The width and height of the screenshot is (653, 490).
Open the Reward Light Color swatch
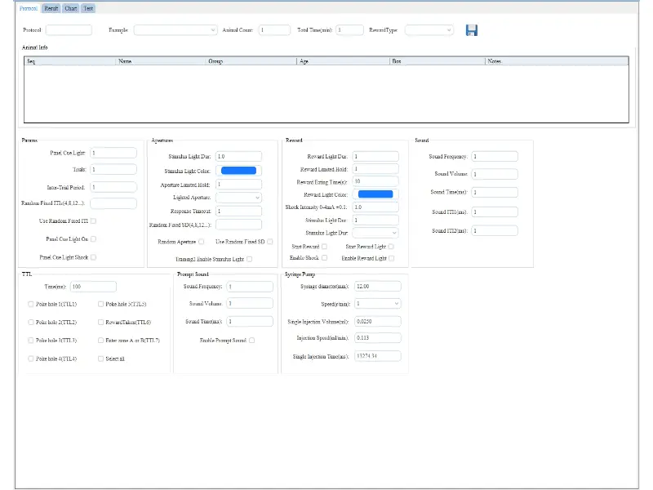point(375,194)
